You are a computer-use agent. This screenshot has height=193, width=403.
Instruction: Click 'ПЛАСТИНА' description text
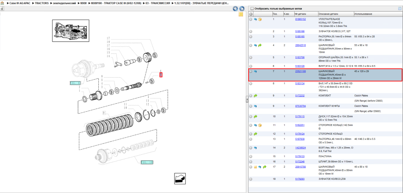pos(325,156)
